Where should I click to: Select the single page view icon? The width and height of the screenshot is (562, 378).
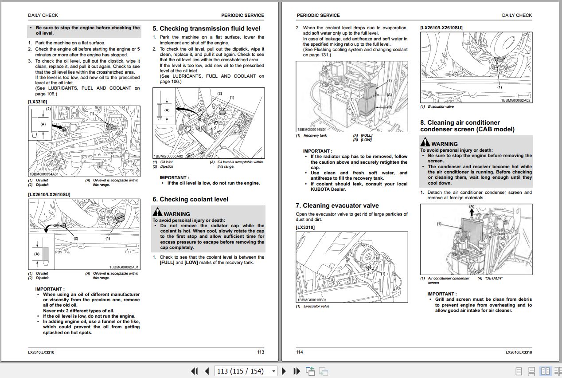[518, 371]
